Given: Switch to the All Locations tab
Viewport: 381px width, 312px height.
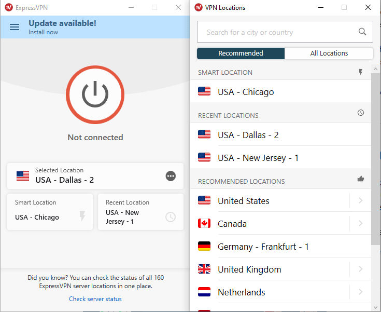Looking at the screenshot, I should [329, 53].
